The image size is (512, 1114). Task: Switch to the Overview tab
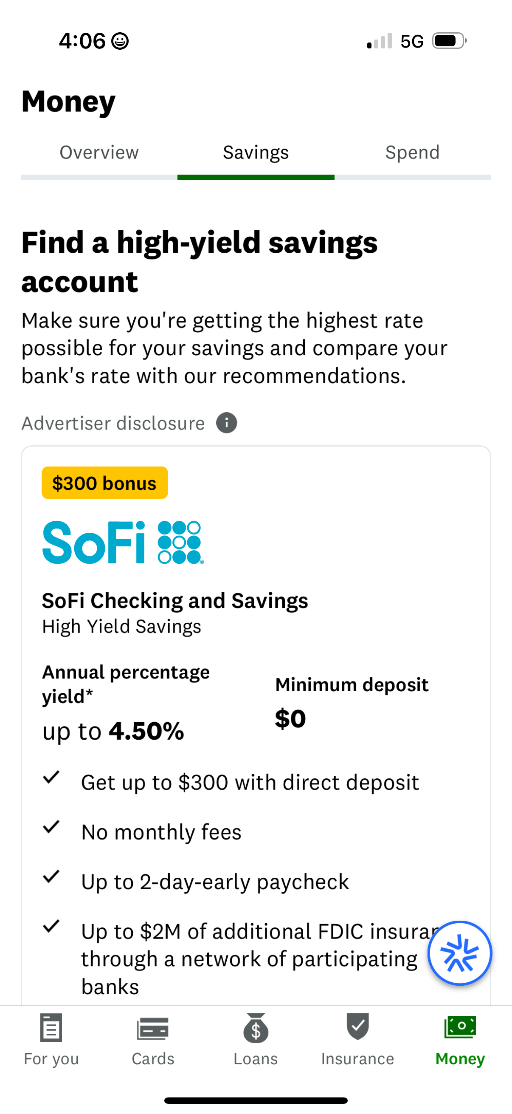pyautogui.click(x=98, y=152)
